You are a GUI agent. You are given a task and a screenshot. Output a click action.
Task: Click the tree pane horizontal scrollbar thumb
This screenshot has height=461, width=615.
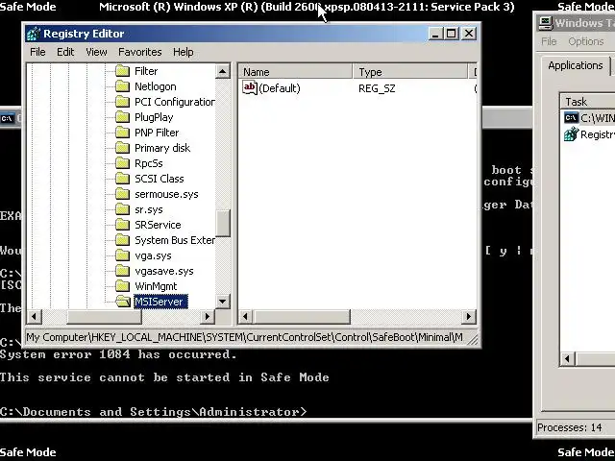[105, 316]
